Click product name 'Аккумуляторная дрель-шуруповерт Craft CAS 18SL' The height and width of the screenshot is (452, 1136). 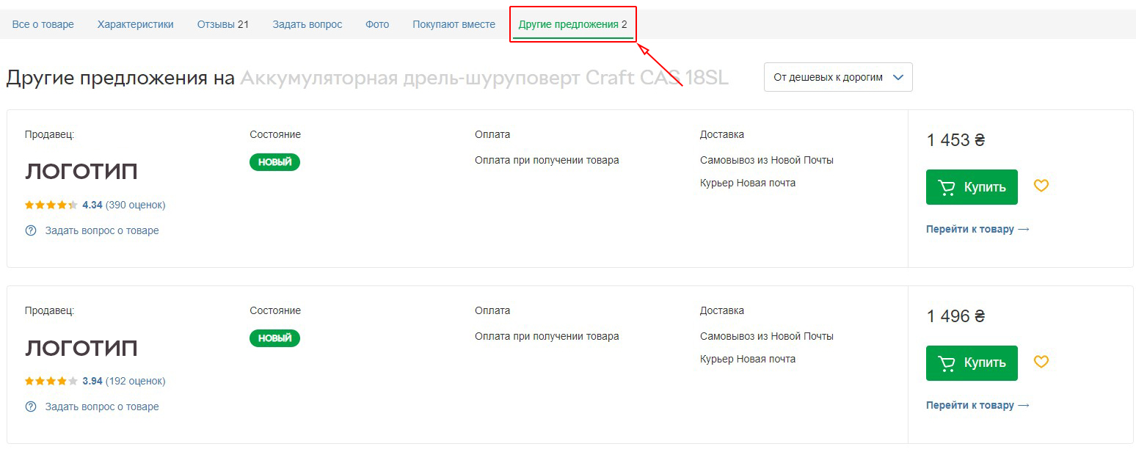484,78
